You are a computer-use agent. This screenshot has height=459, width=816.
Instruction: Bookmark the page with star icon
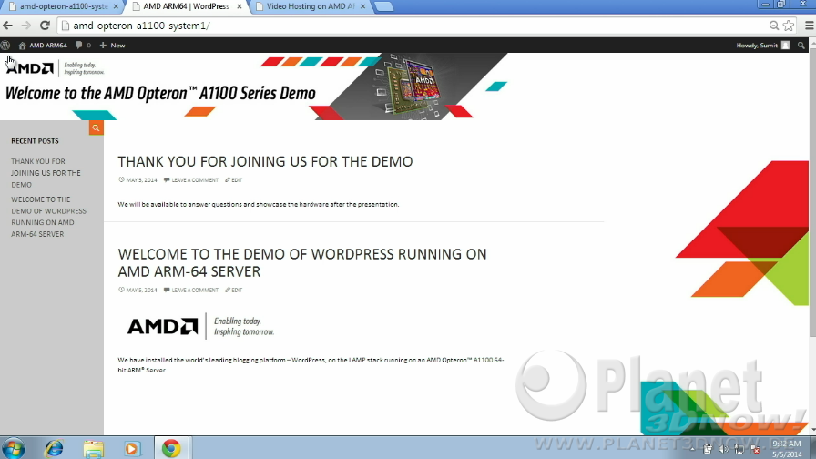pos(789,25)
